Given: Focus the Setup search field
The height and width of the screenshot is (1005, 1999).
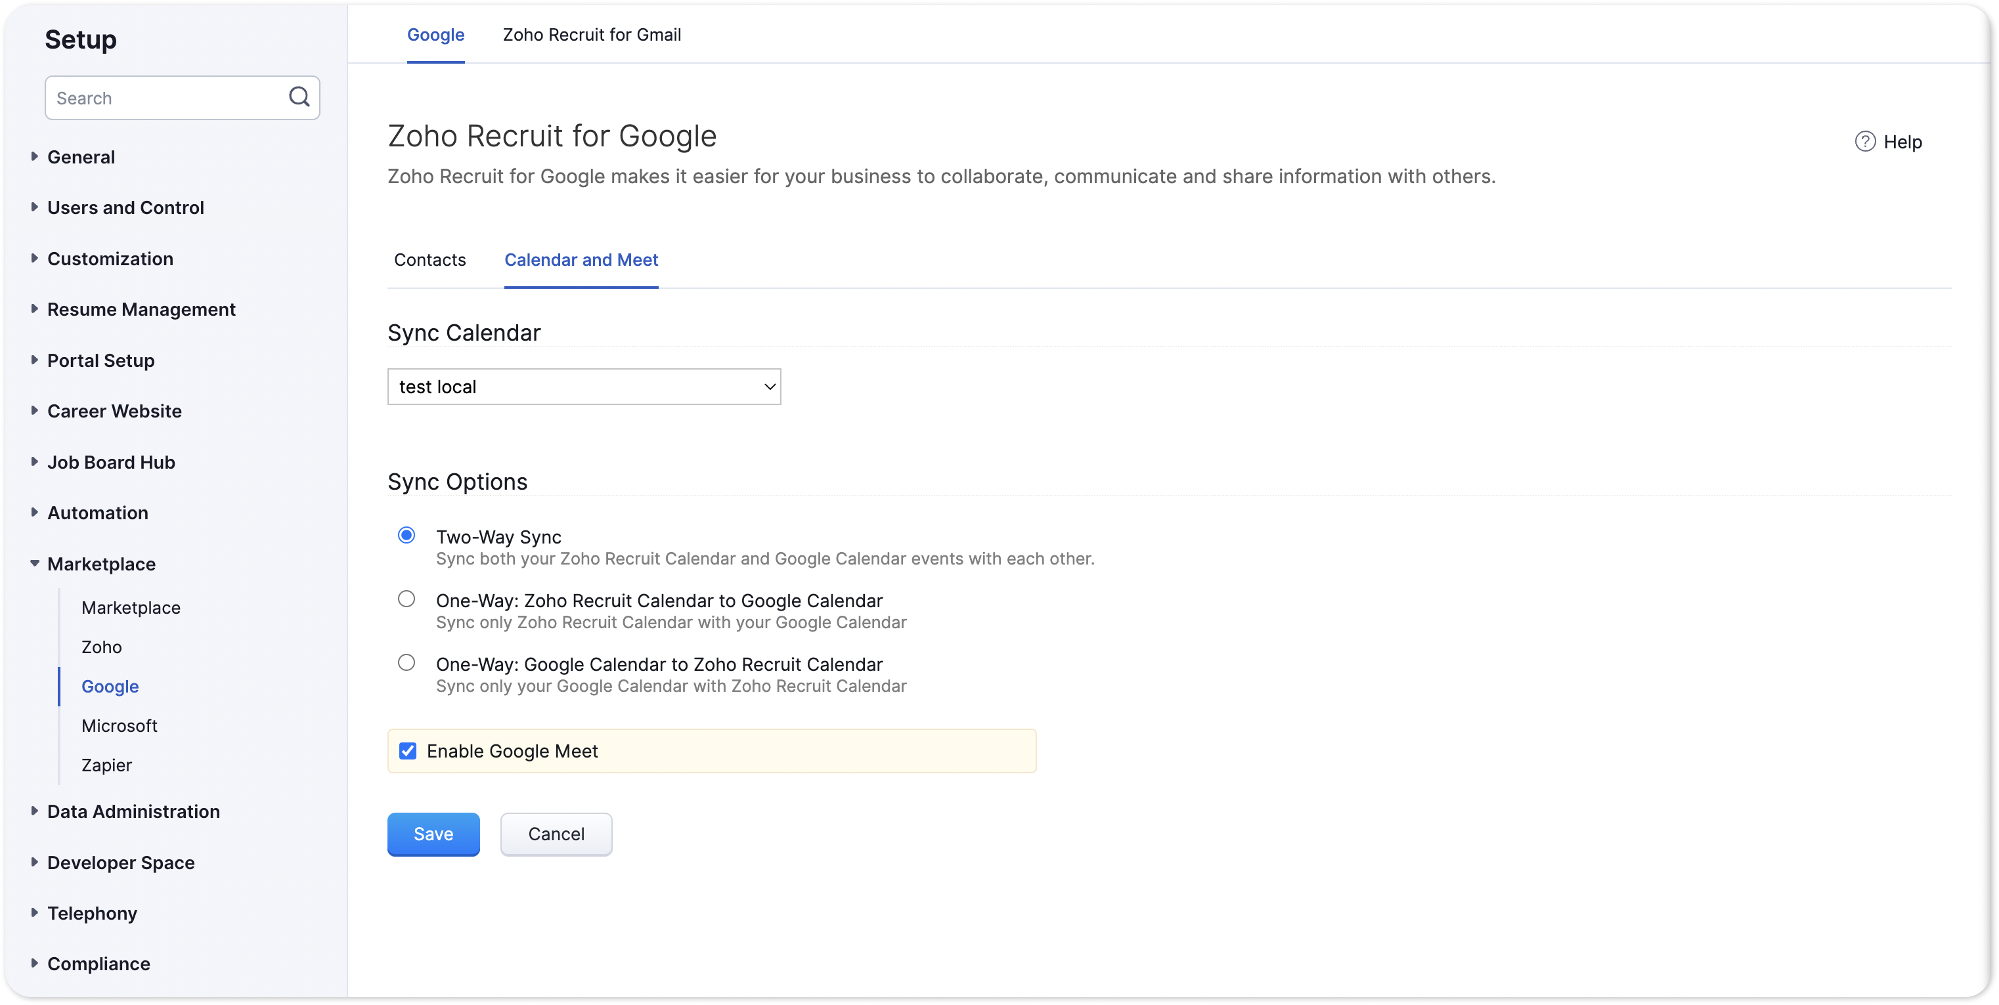Looking at the screenshot, I should (183, 98).
